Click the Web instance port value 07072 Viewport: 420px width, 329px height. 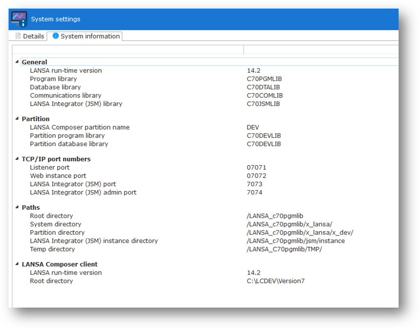pyautogui.click(x=256, y=176)
